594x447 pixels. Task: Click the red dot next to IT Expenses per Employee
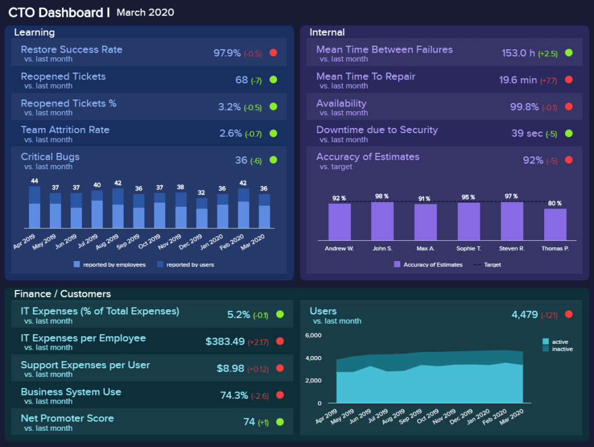click(281, 342)
